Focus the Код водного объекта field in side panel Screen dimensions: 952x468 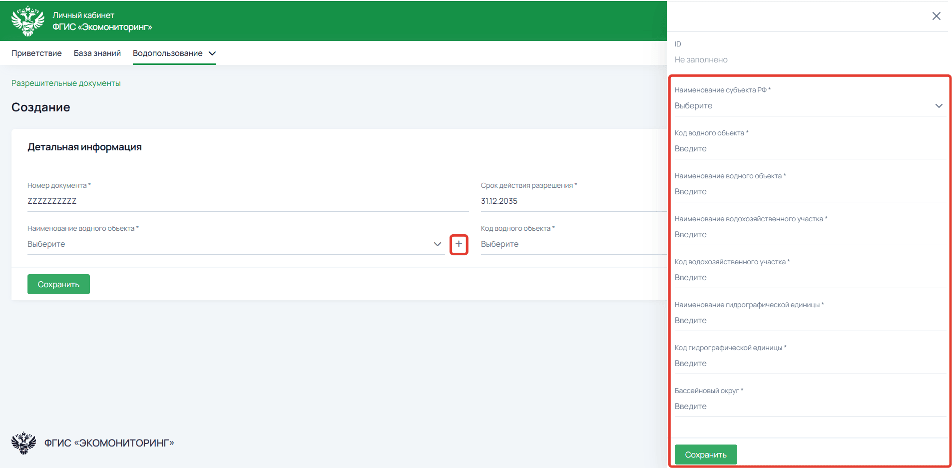tap(809, 149)
